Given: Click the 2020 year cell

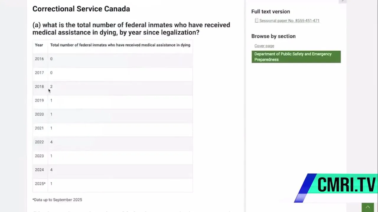Looking at the screenshot, I should click(x=39, y=114).
